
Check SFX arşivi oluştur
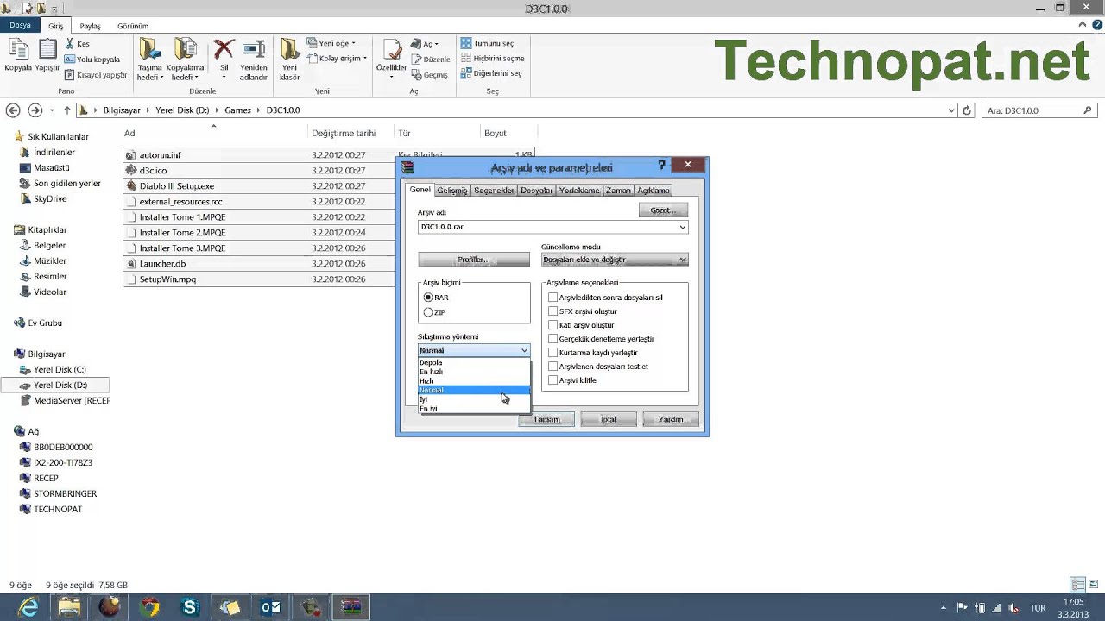553,311
